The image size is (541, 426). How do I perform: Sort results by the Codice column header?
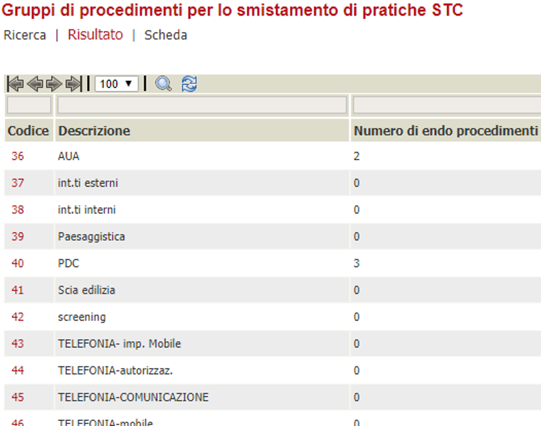pos(26,131)
